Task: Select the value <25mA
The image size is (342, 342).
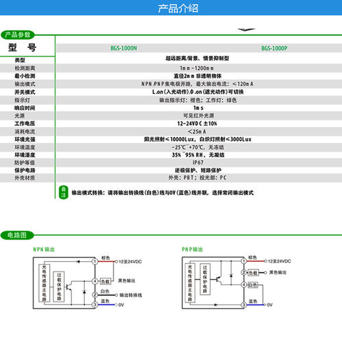Action: coord(197,131)
